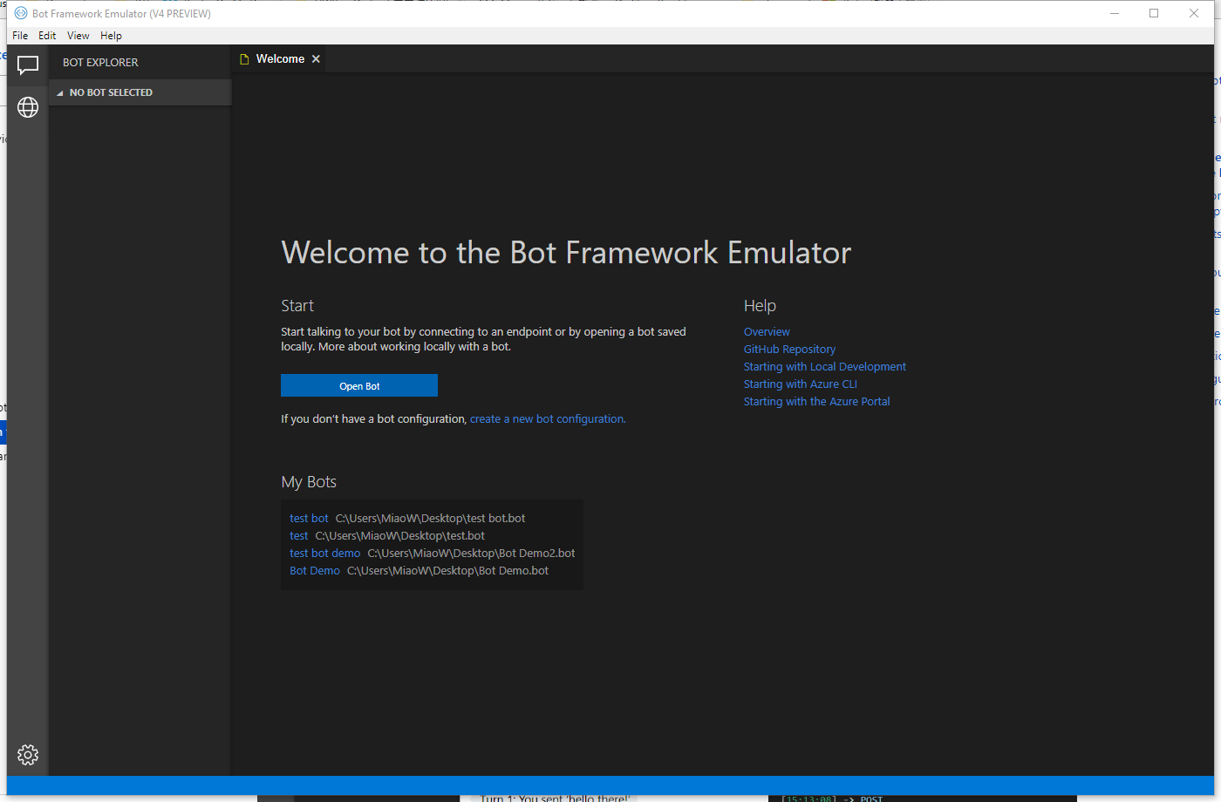Open the View menu
The width and height of the screenshot is (1221, 802).
pyautogui.click(x=78, y=36)
